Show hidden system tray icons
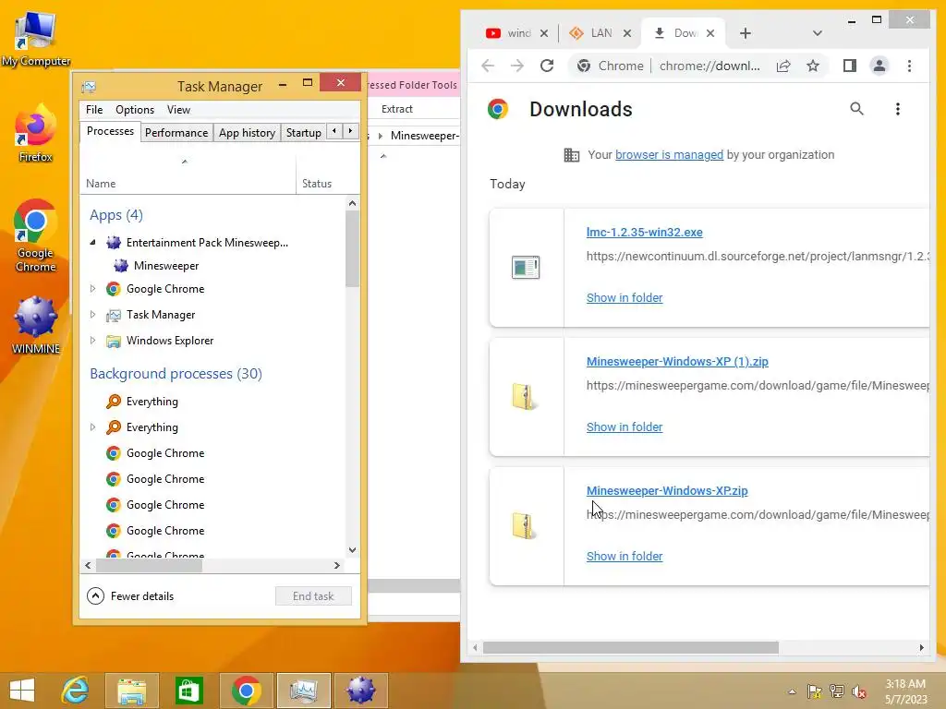This screenshot has height=709, width=946. (792, 691)
